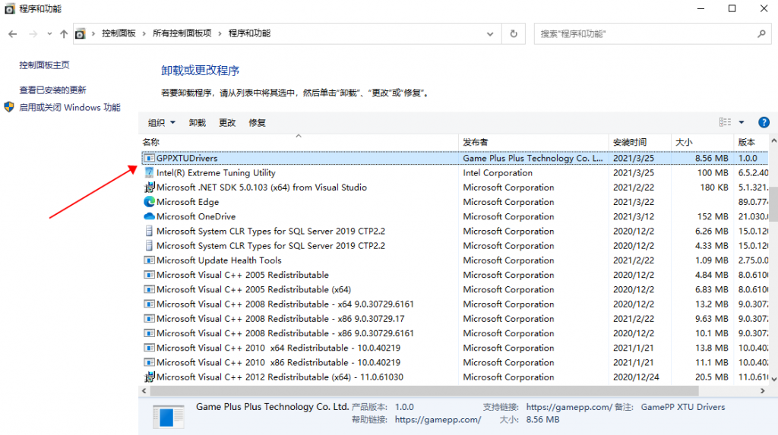Go up one level with the up arrow
This screenshot has height=435, width=778.
click(x=64, y=33)
